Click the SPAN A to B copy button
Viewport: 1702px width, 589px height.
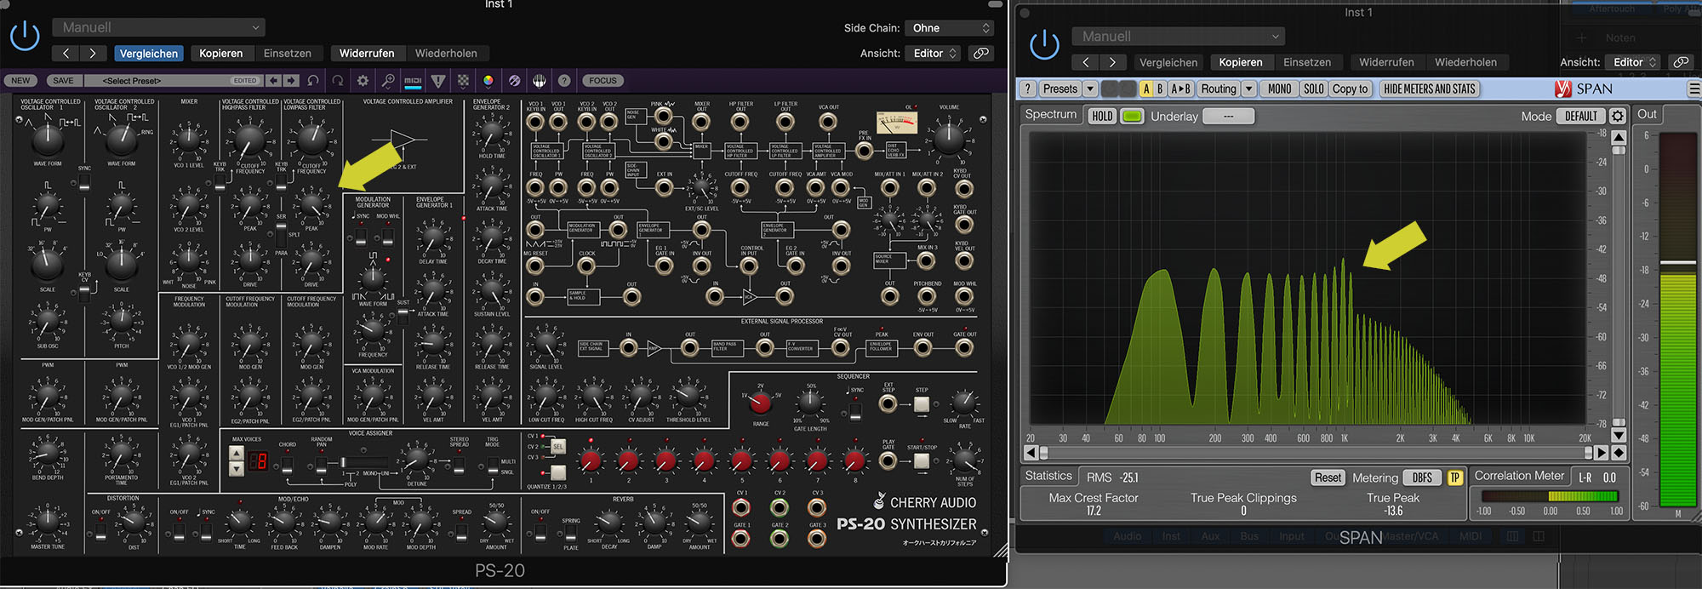1180,89
